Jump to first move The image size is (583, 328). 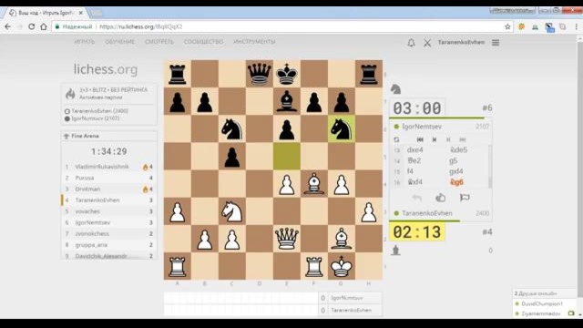(420, 139)
